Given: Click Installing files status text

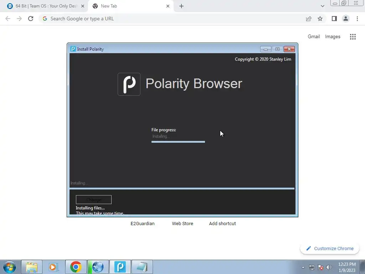Looking at the screenshot, I should [x=90, y=208].
